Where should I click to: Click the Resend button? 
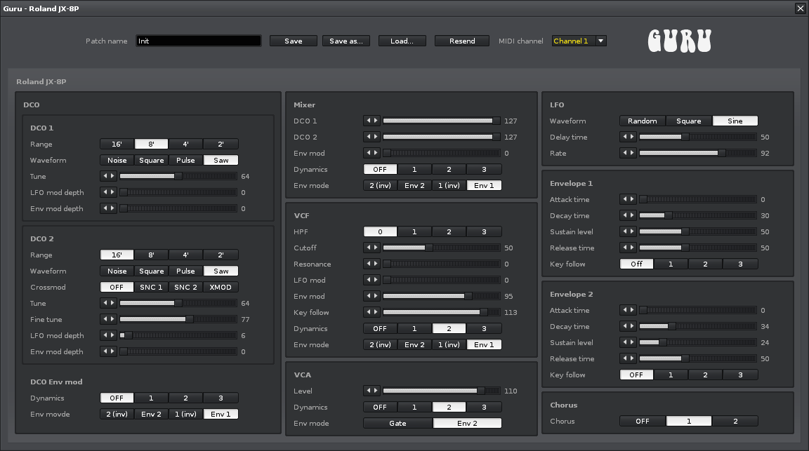coord(462,41)
